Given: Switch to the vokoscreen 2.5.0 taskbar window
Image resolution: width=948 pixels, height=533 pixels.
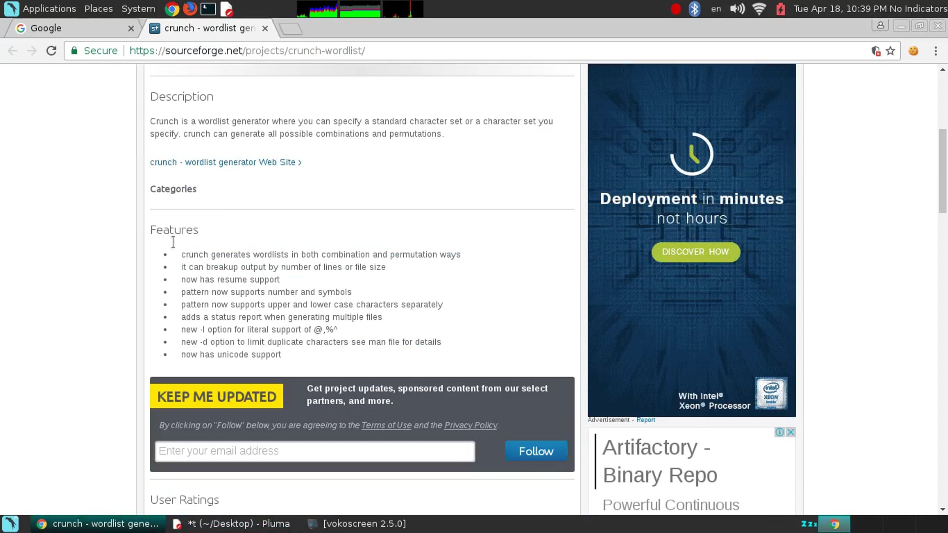Looking at the screenshot, I should click(357, 524).
